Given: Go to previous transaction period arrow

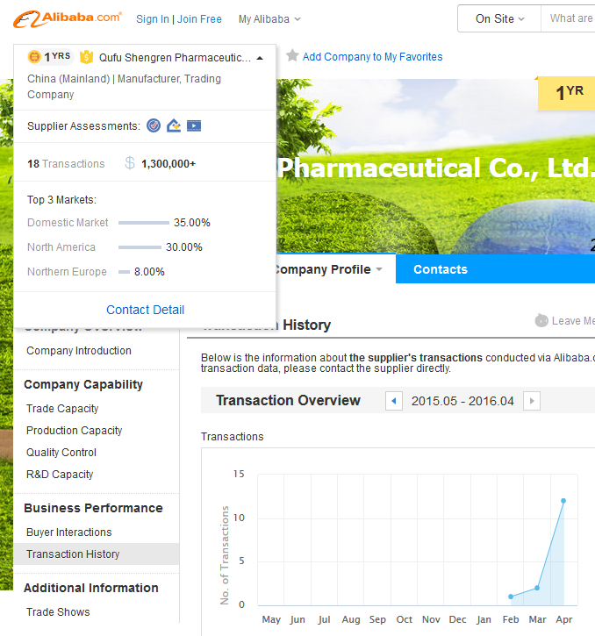Looking at the screenshot, I should pyautogui.click(x=394, y=401).
